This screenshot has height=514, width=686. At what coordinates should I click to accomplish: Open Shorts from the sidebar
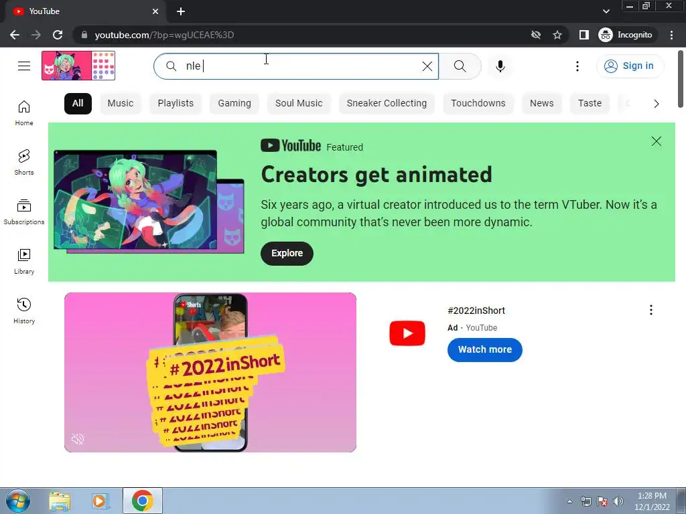tap(24, 162)
